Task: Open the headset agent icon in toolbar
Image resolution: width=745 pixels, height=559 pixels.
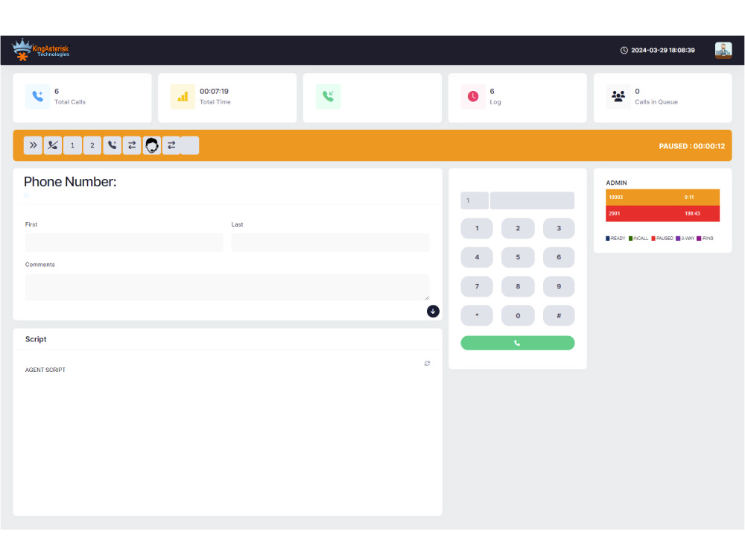Action: [x=152, y=145]
